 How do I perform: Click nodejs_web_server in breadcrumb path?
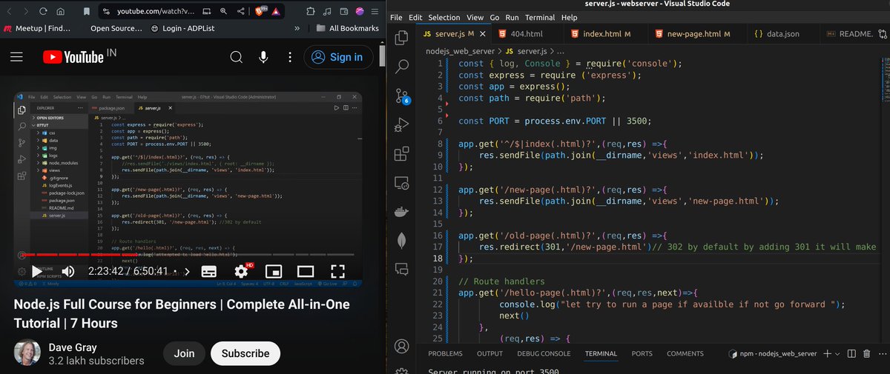(459, 51)
